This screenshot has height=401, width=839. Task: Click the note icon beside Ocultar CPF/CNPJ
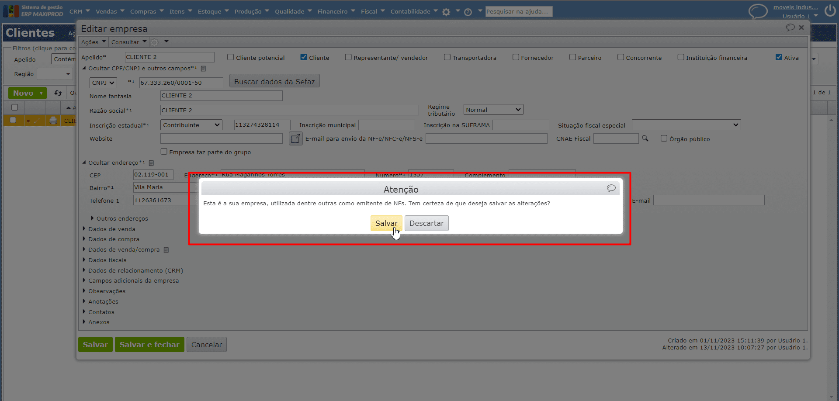tap(203, 69)
